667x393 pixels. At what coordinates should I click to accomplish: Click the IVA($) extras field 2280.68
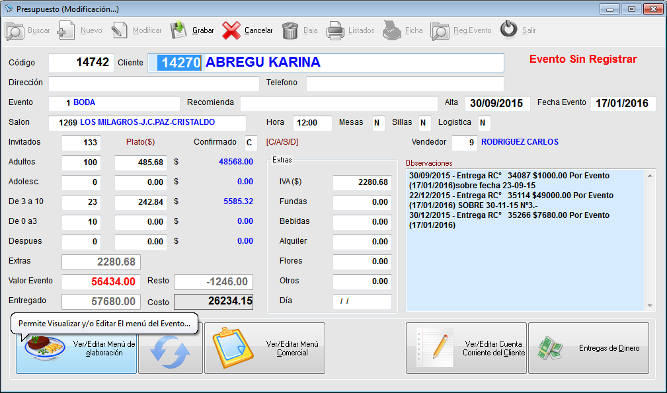pos(362,182)
